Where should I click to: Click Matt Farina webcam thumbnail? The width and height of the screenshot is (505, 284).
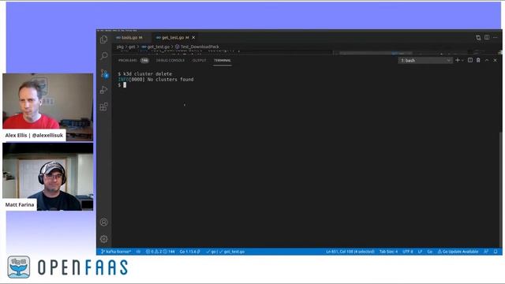click(47, 177)
